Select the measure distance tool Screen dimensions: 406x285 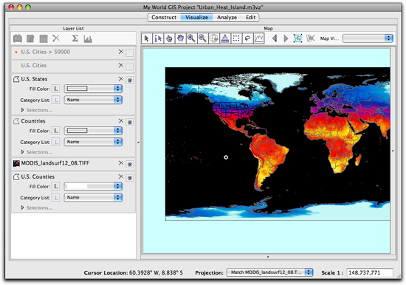click(225, 38)
